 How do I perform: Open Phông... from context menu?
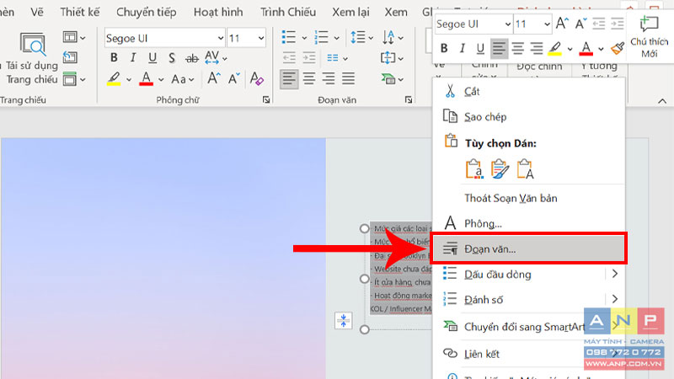point(529,223)
